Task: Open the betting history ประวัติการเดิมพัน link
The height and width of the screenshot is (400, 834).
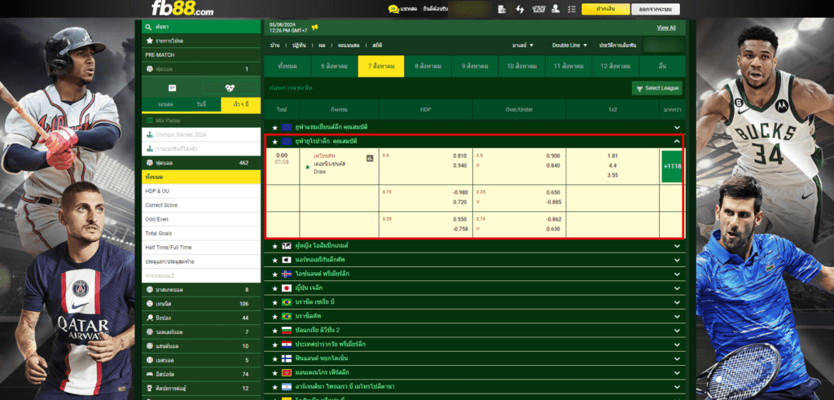Action: click(x=617, y=46)
